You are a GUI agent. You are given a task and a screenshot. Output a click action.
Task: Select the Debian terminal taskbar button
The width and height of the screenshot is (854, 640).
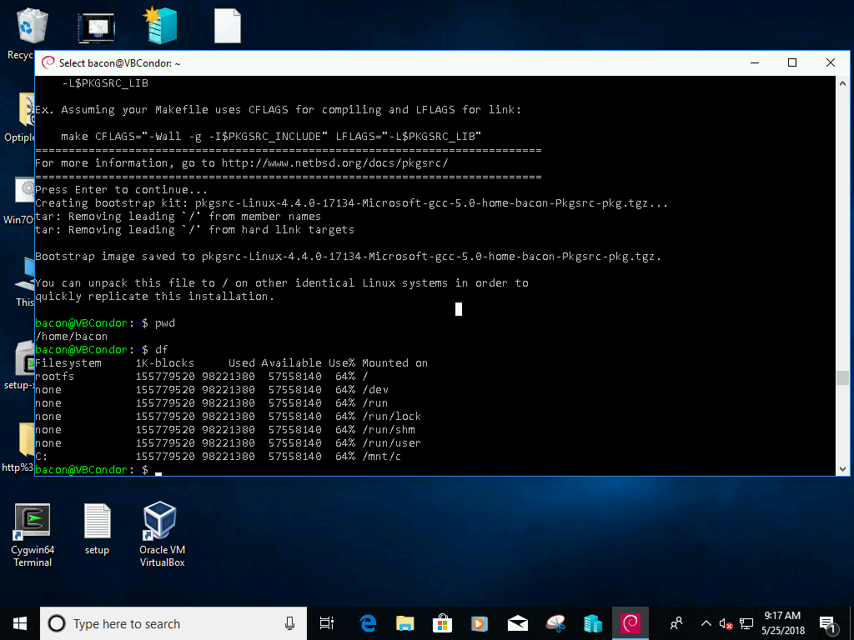tap(630, 623)
